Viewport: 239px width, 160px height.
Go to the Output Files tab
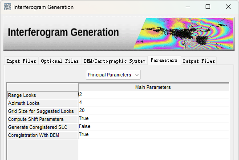(198, 61)
